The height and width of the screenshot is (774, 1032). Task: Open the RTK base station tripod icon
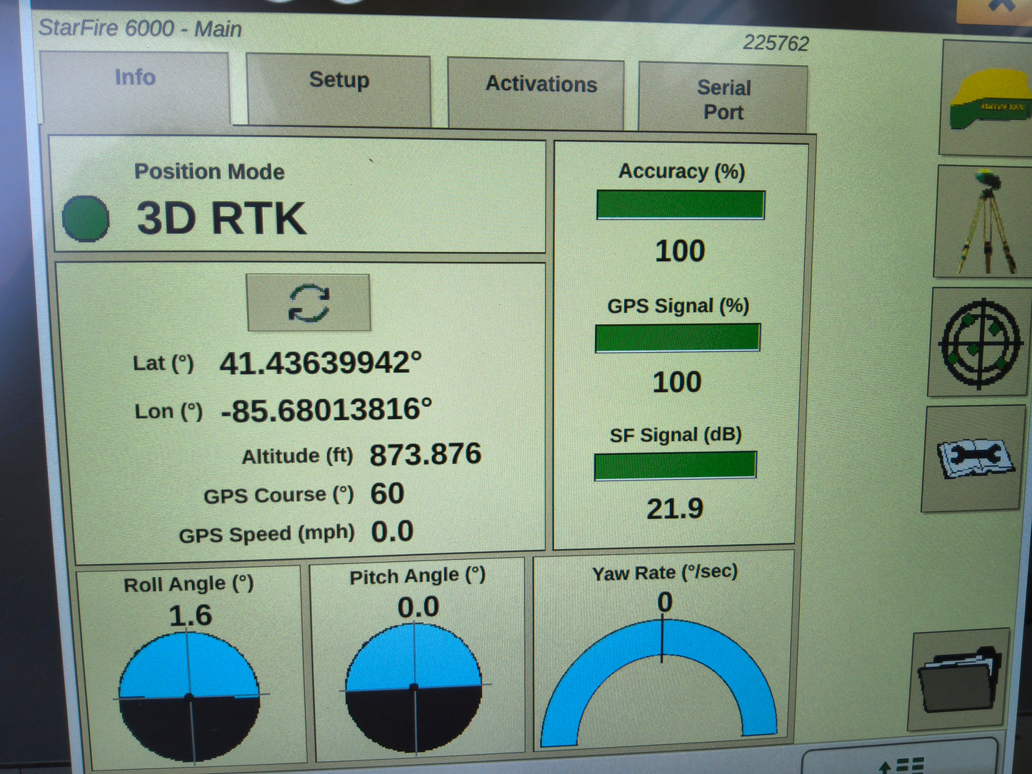[x=985, y=221]
